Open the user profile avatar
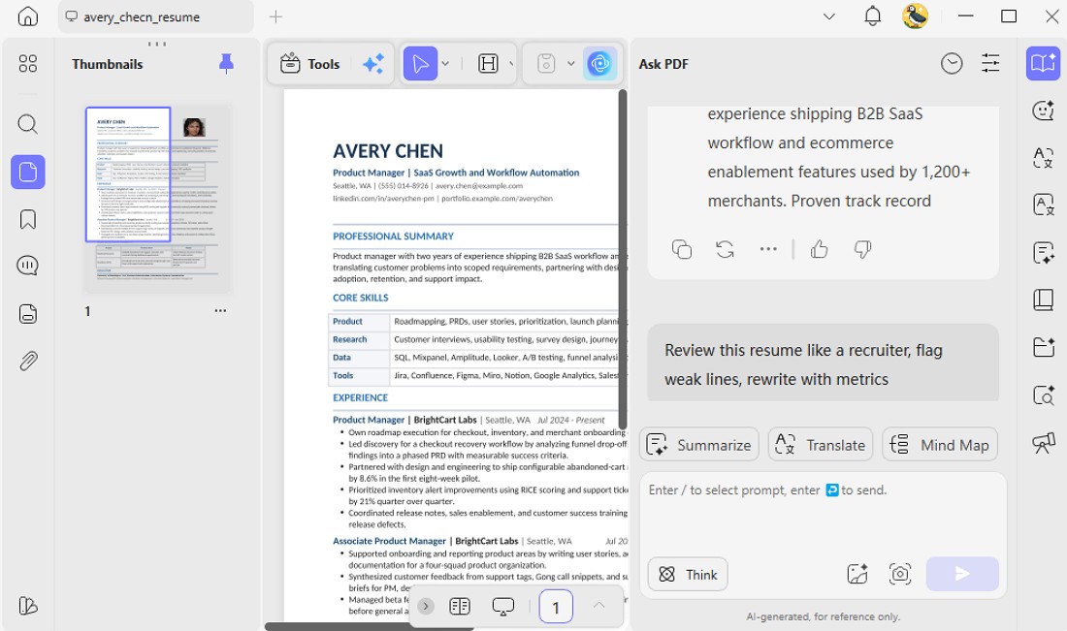Screen dimensions: 1067x631 [916, 16]
